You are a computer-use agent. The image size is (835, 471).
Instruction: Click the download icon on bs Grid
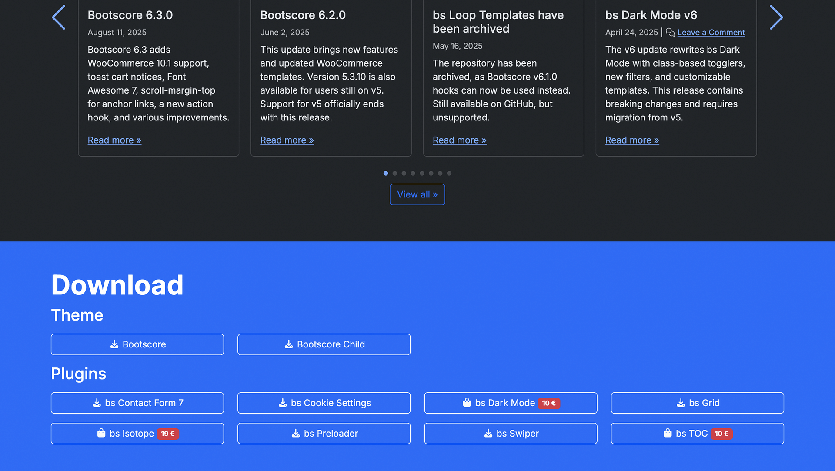coord(681,403)
